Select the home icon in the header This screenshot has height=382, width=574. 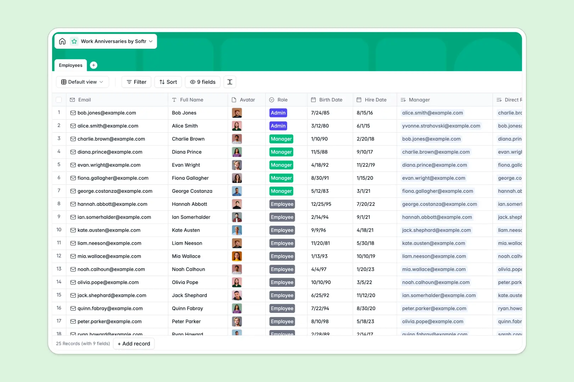click(x=62, y=41)
